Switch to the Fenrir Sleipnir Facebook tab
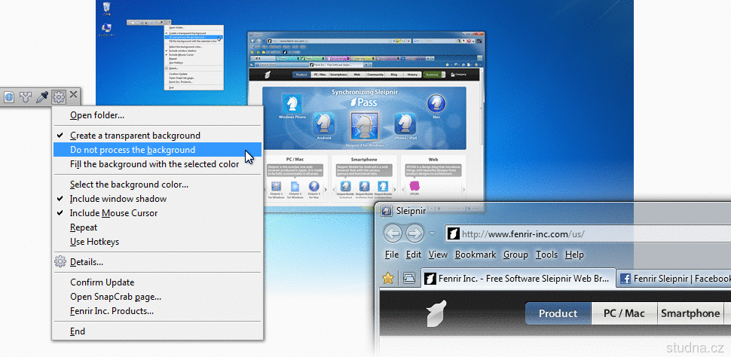This screenshot has width=731, height=357. [674, 278]
